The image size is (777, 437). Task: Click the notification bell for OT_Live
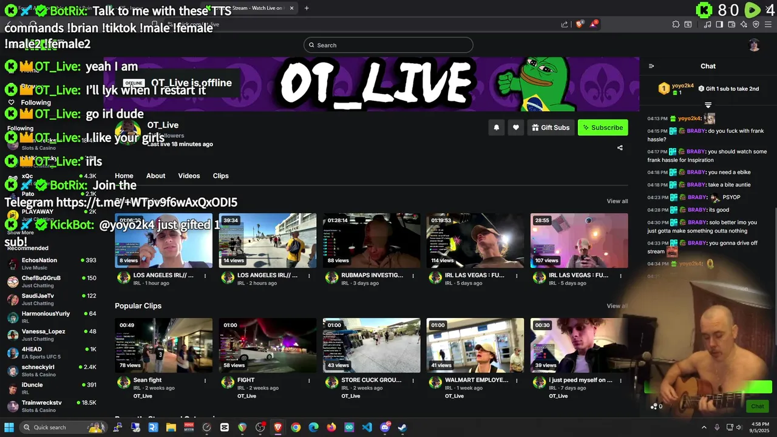(x=497, y=127)
